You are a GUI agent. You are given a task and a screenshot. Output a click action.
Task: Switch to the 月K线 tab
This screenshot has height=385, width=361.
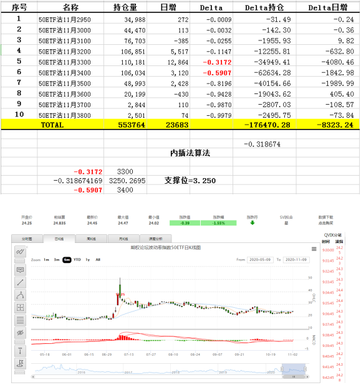tap(123, 239)
